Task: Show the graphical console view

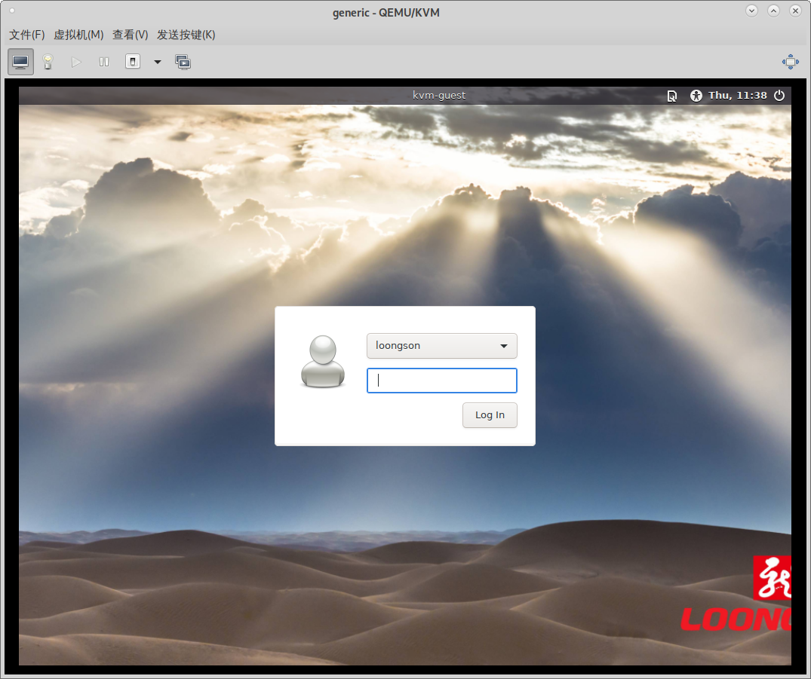Action: point(20,62)
